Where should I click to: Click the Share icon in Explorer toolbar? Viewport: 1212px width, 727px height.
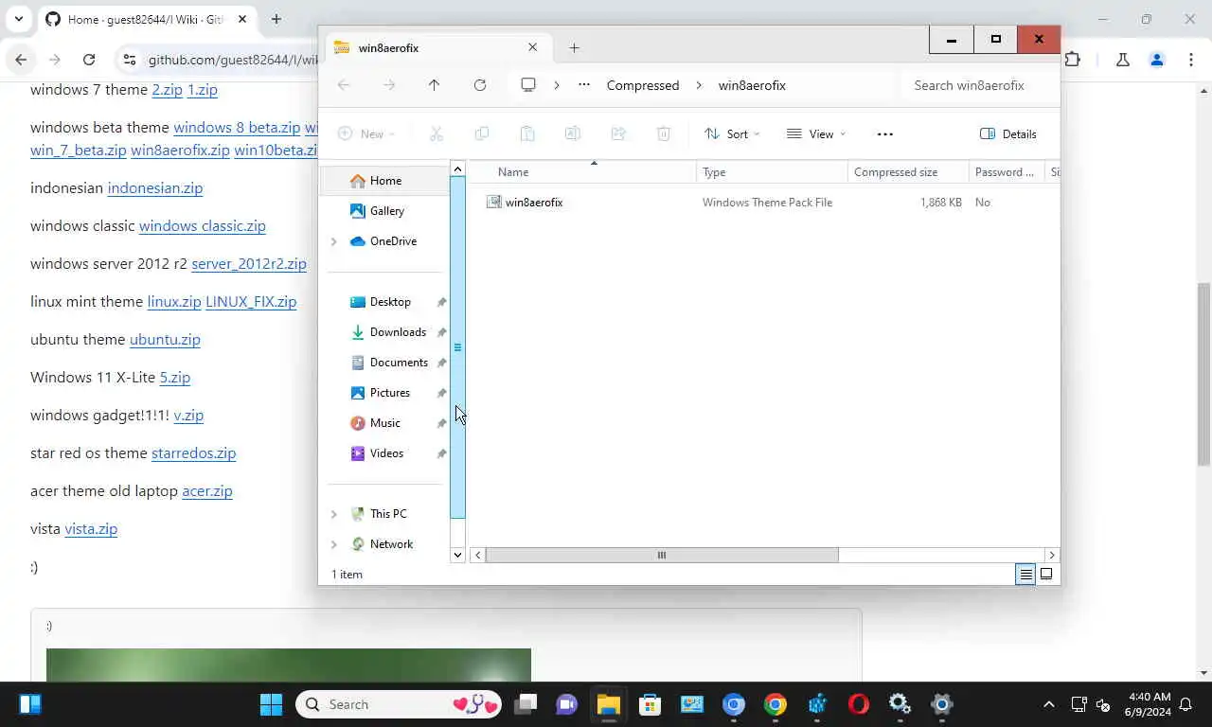coord(618,133)
